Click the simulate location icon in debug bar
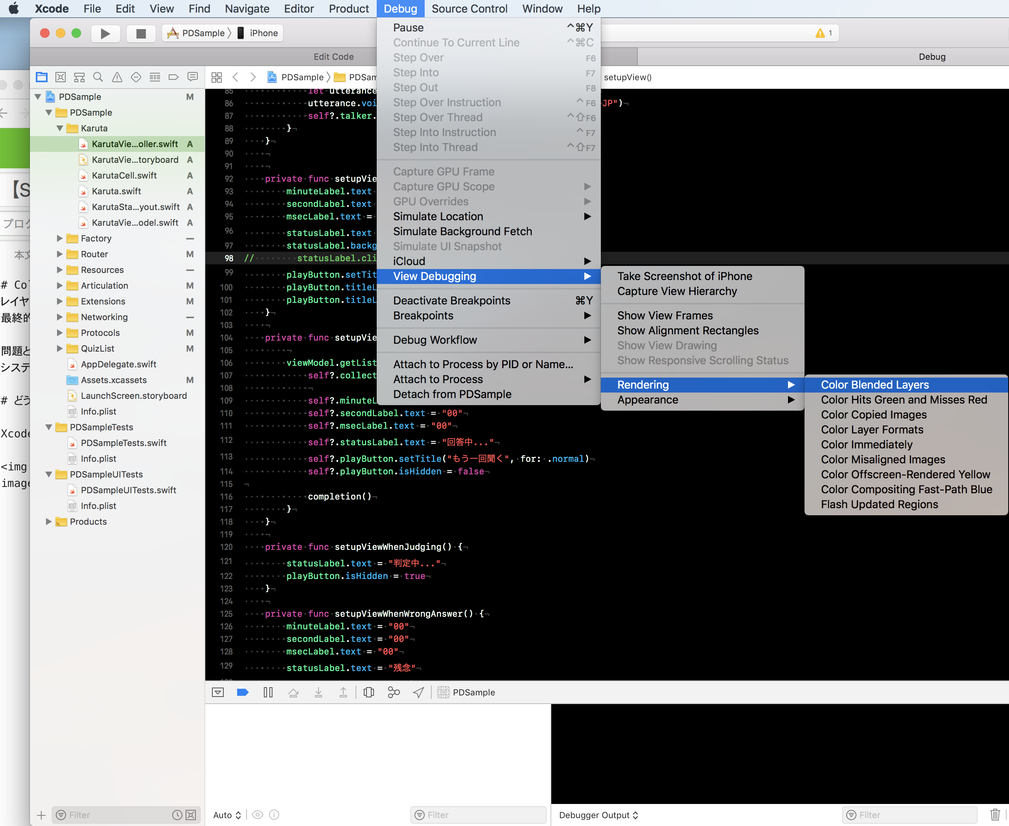This screenshot has width=1009, height=826. tap(417, 693)
